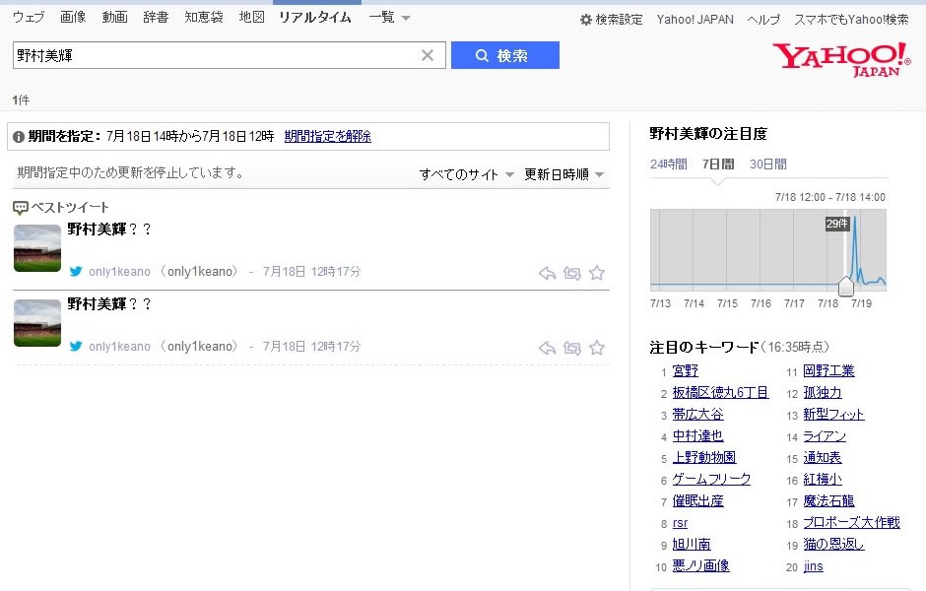926x591 pixels.
Task: Open the second tweet's stadium avatar
Action: click(37, 323)
